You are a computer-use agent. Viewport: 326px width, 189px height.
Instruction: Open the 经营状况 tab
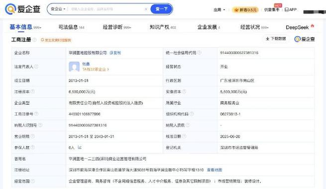click(x=254, y=27)
